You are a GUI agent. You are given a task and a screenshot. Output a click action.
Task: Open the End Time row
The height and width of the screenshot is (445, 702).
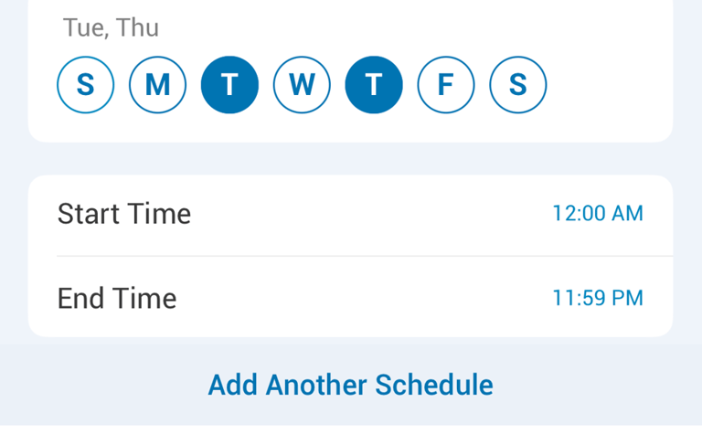tap(351, 297)
